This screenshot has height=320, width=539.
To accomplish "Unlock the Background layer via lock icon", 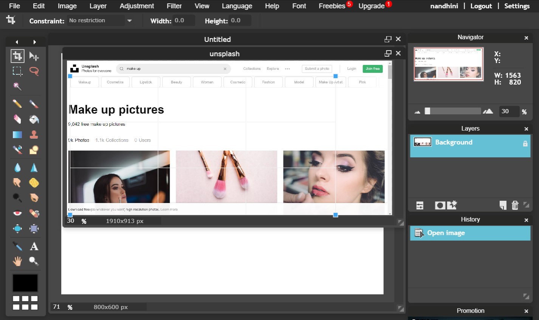I will [x=525, y=143].
